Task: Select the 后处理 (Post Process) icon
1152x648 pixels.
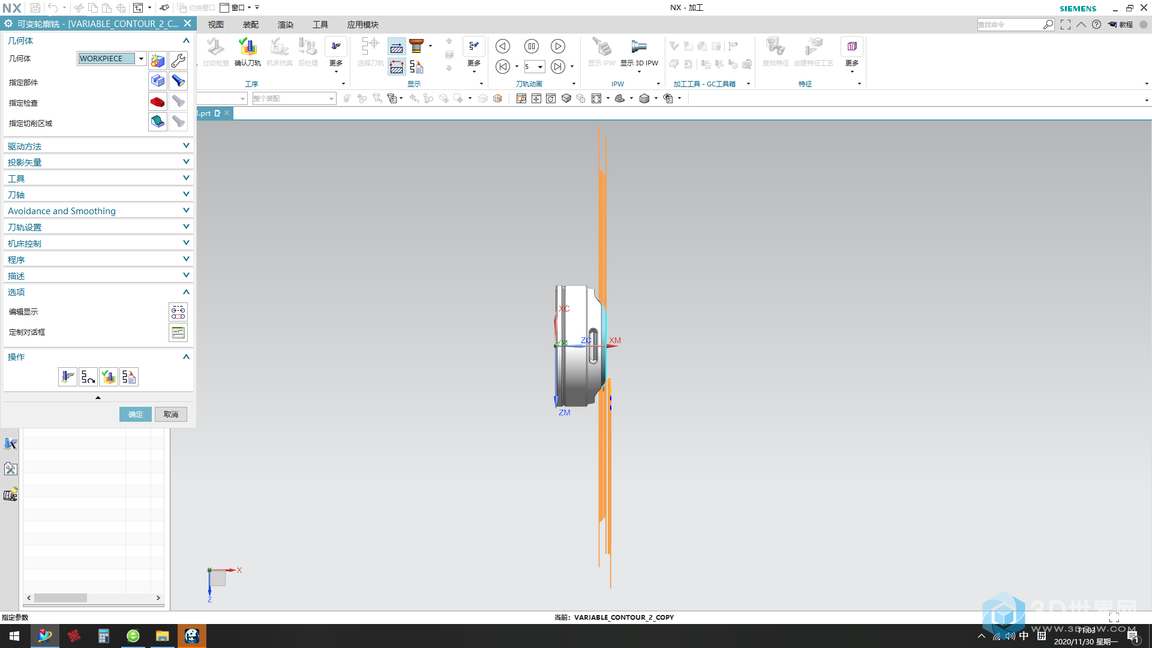Action: tap(307, 52)
